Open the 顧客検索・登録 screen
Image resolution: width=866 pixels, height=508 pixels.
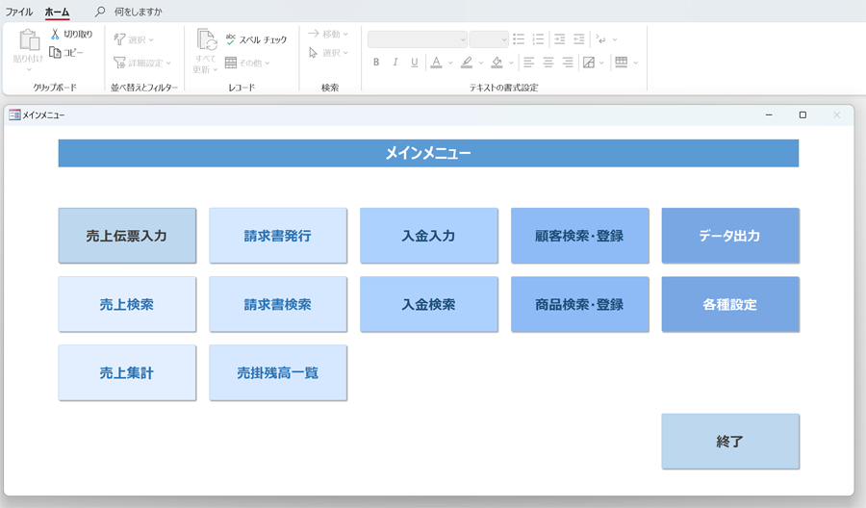tap(579, 236)
